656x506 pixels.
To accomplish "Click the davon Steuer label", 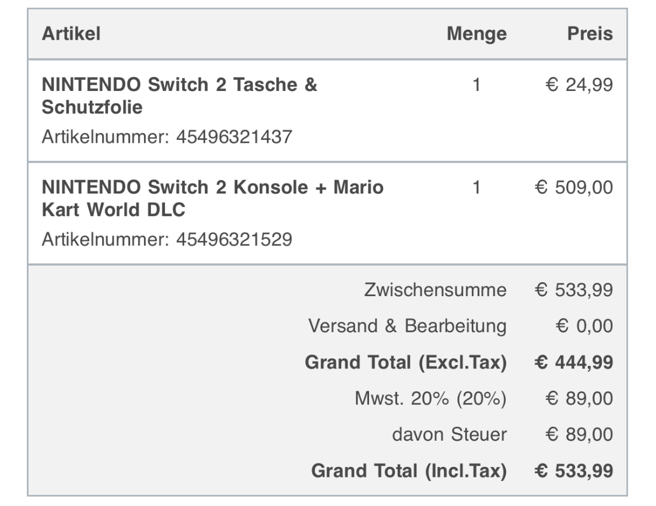I will pyautogui.click(x=449, y=434).
